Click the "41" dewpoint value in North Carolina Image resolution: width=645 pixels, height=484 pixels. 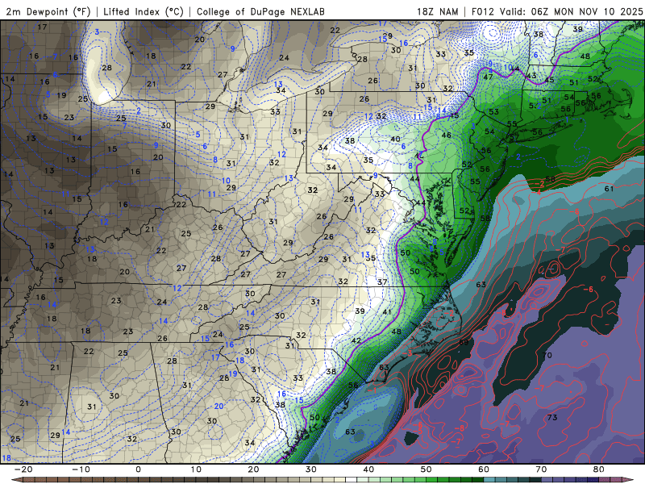pos(387,312)
